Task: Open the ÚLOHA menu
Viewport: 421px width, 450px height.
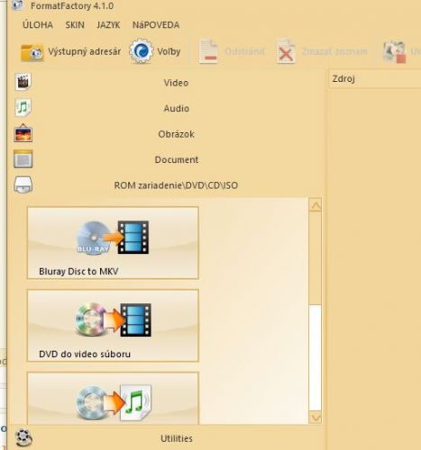Action: [38, 25]
